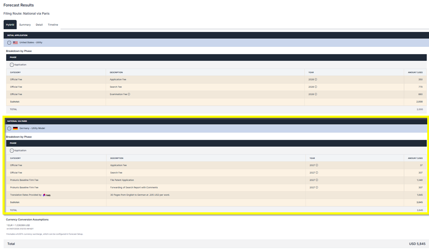429x251 pixels.
Task: Click year info icon in File Patent Application row
Action: (317, 180)
